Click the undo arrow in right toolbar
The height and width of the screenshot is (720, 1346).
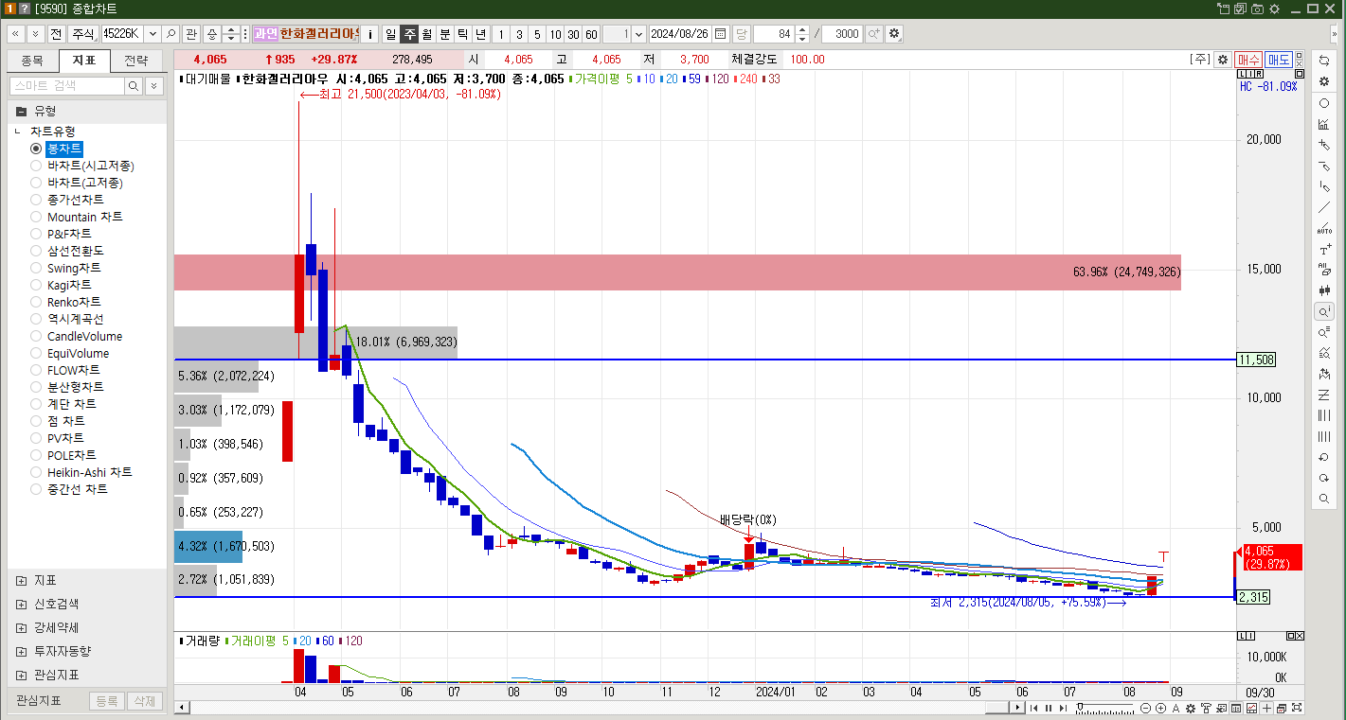click(1324, 457)
